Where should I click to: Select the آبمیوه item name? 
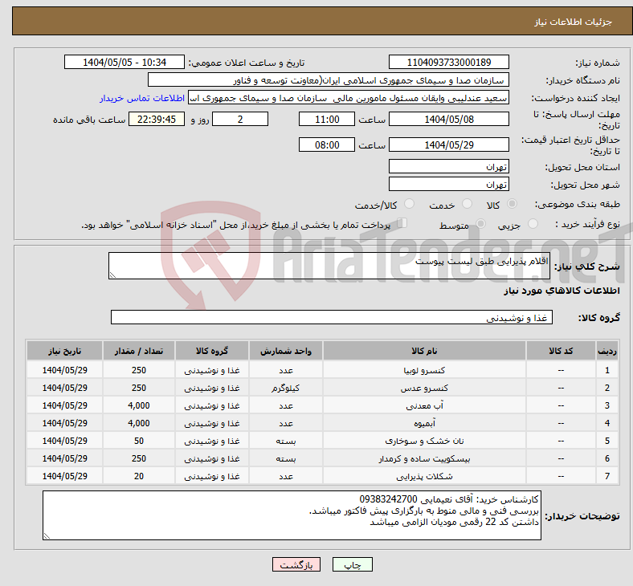coord(424,424)
